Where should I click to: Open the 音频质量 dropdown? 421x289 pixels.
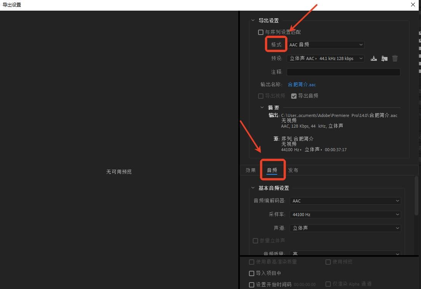pos(345,253)
